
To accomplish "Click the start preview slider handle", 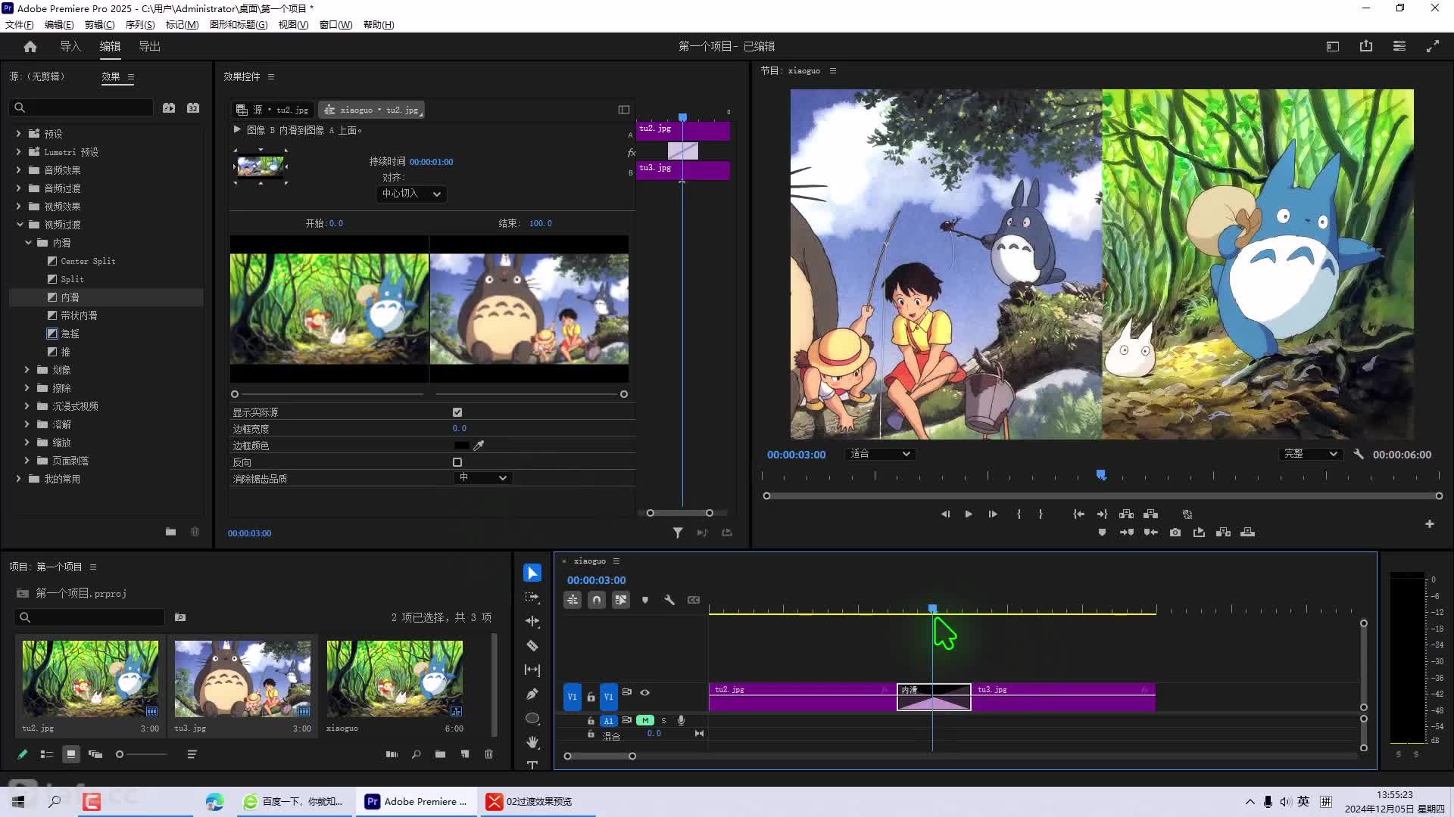I will click(x=235, y=394).
